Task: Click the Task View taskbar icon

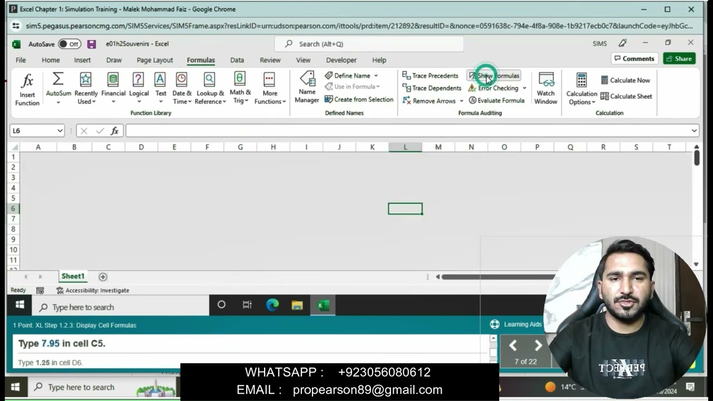Action: 247,305
